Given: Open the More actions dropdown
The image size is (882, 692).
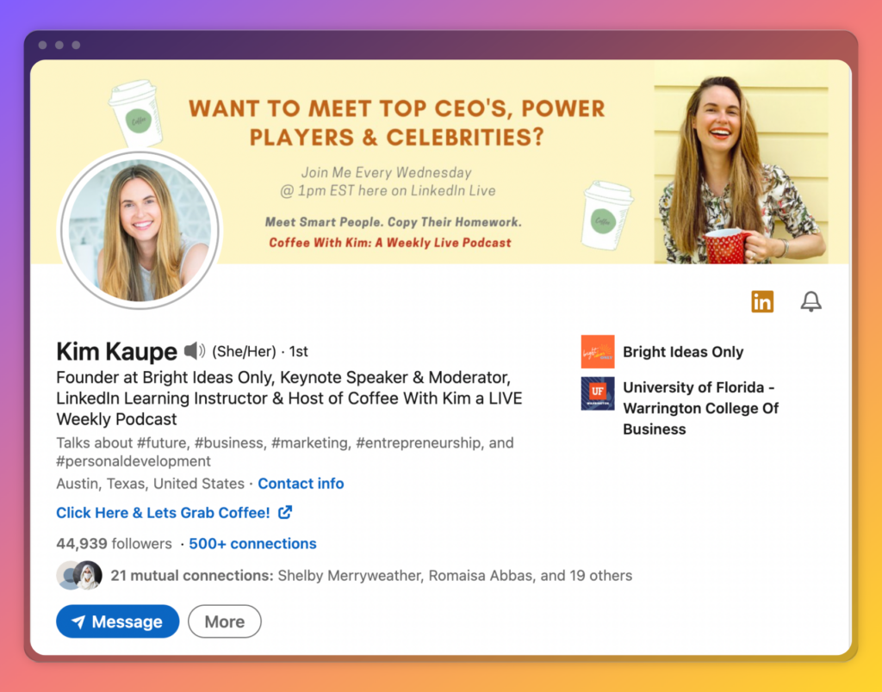Looking at the screenshot, I should coord(224,621).
